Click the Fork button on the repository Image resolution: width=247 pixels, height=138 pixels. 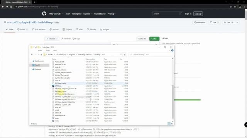pos(214,22)
